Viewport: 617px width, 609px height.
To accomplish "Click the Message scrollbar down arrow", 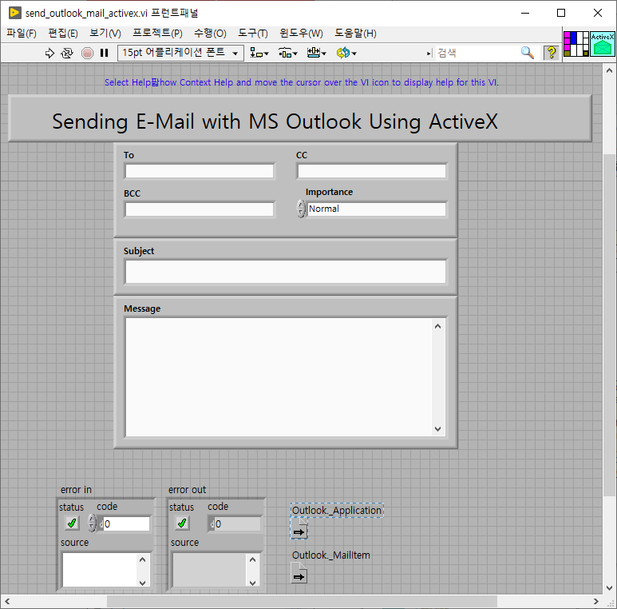I will pos(437,428).
